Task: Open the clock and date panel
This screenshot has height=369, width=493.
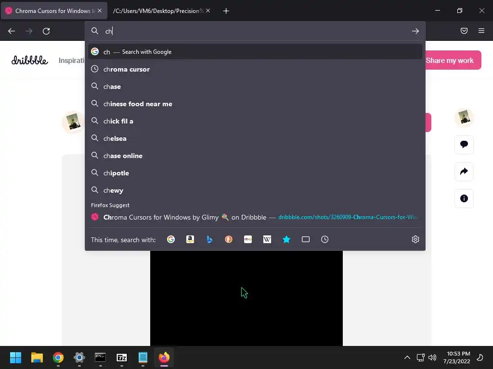Action: point(456,357)
